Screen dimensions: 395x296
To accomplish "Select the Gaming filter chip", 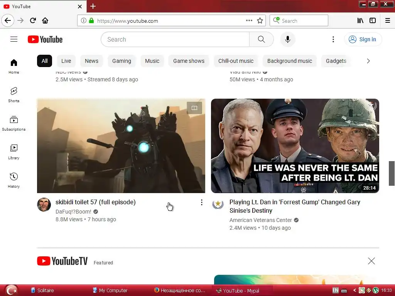I will pyautogui.click(x=122, y=61).
